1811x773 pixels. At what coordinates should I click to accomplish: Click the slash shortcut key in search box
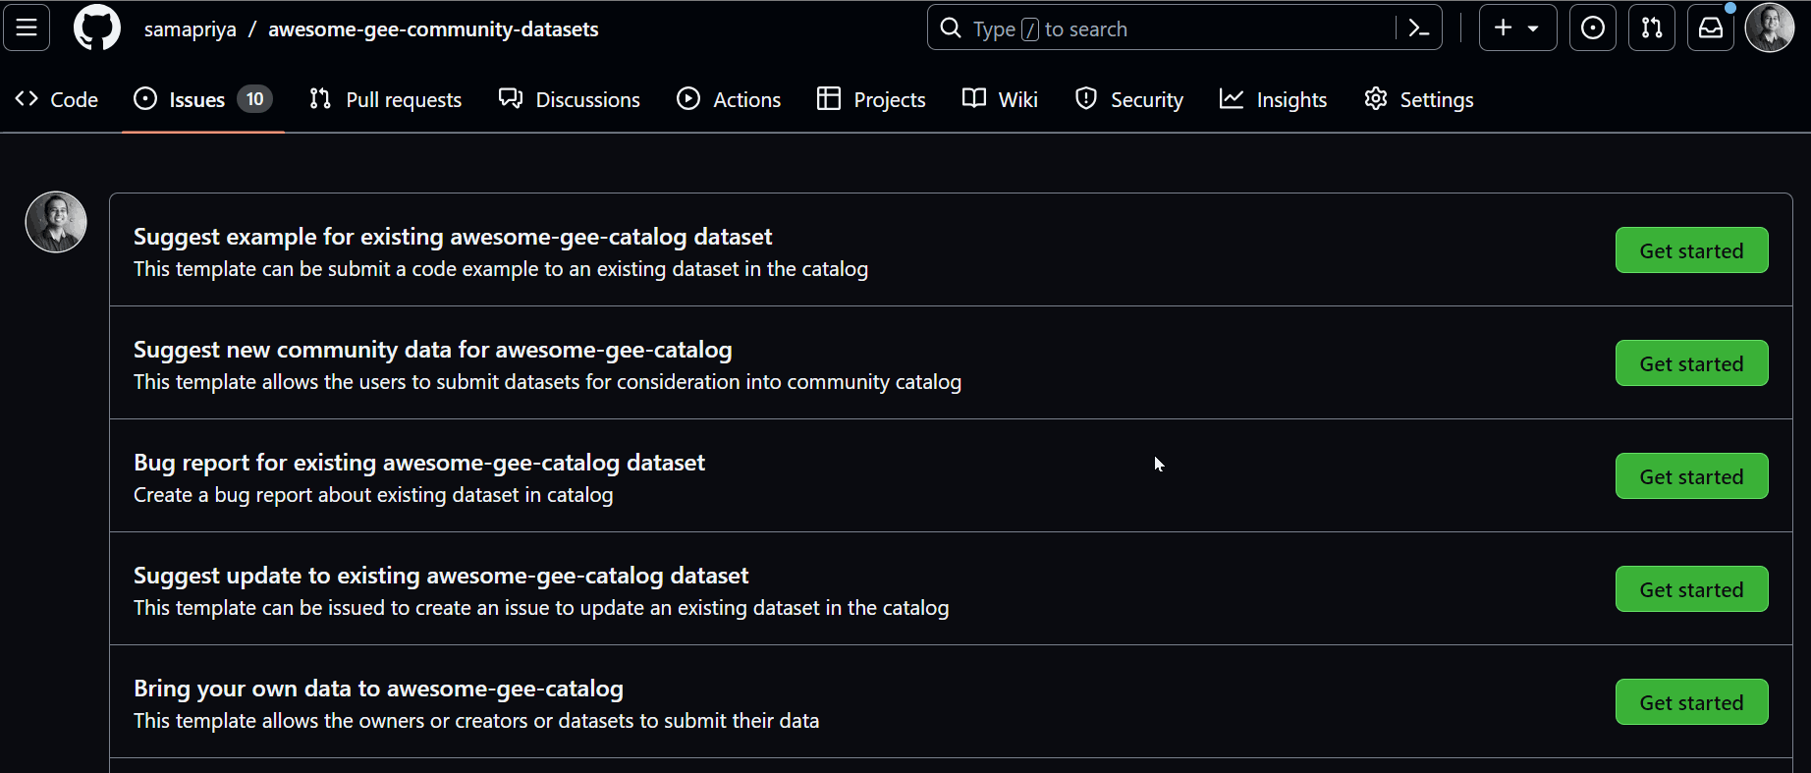click(1030, 29)
